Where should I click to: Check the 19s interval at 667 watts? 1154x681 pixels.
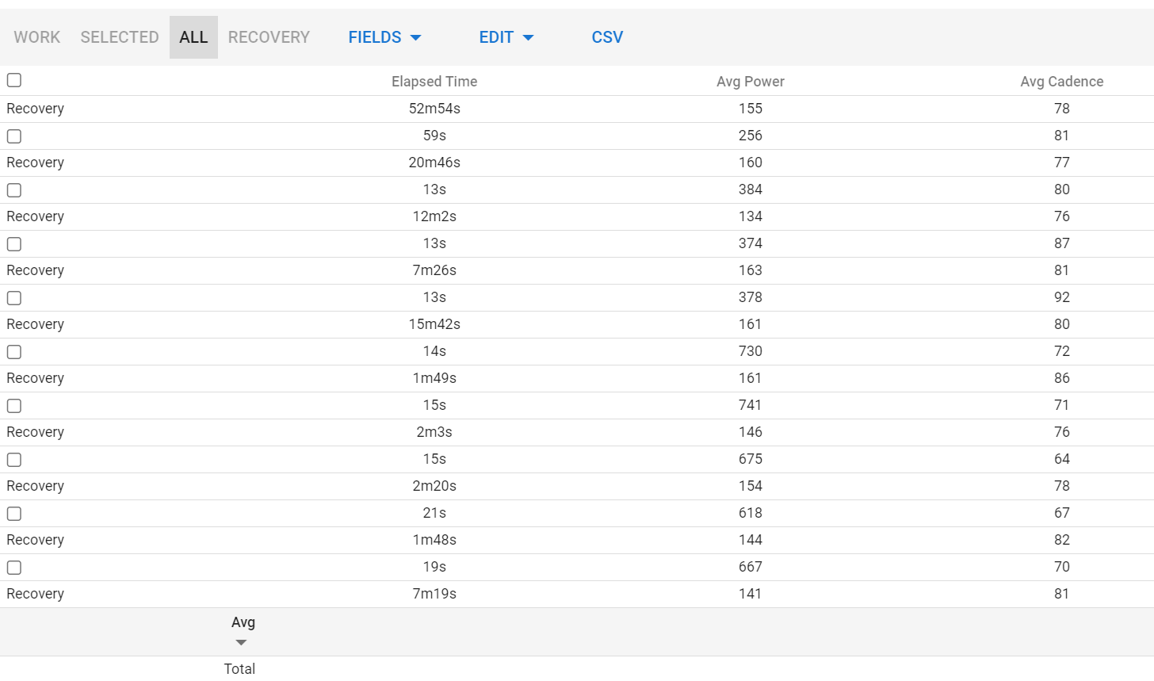click(x=14, y=568)
